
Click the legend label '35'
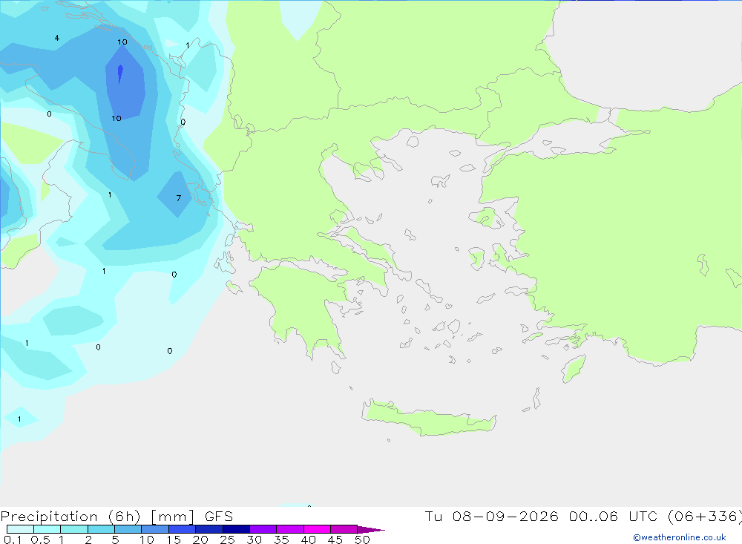tap(281, 540)
